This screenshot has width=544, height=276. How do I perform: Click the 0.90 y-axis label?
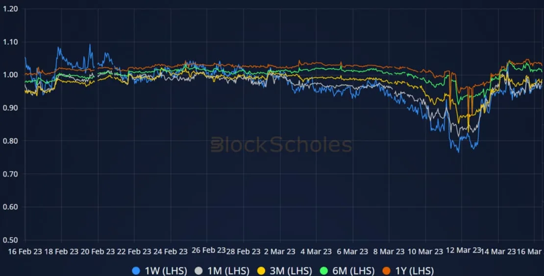[10, 108]
